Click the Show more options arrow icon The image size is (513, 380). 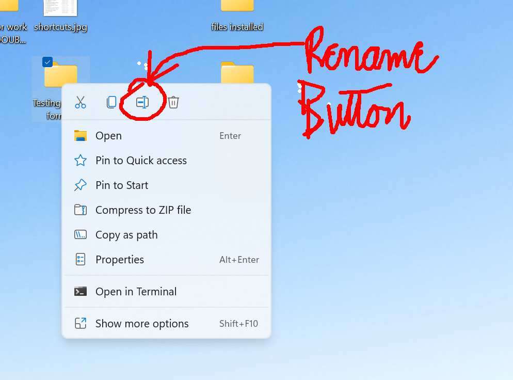point(81,323)
